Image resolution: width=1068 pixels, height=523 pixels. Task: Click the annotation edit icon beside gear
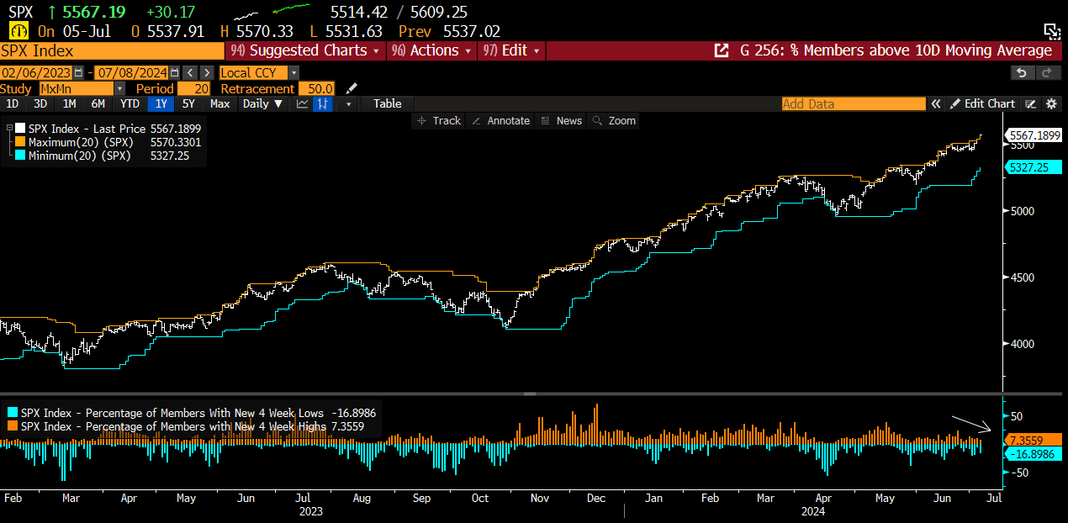1032,103
